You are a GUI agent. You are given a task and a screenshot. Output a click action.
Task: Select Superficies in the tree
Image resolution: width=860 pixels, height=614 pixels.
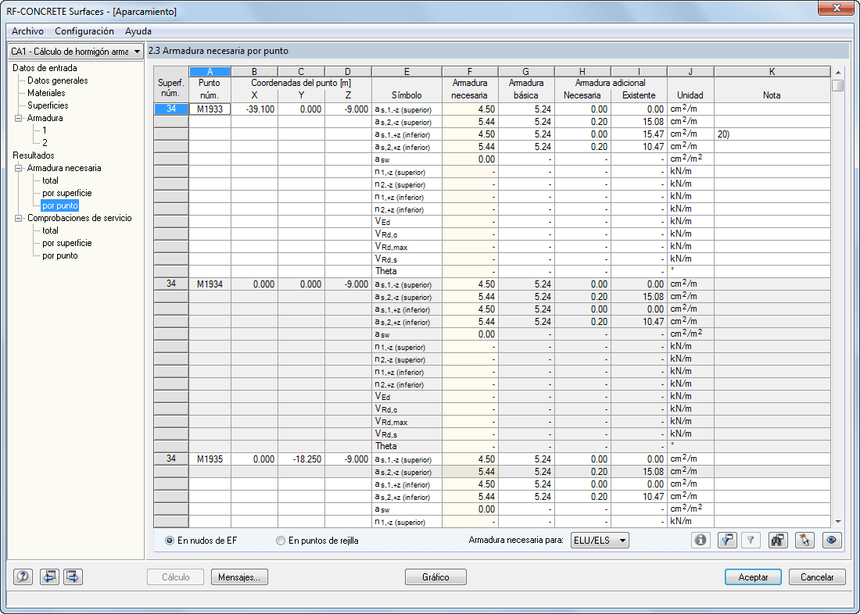tap(48, 105)
